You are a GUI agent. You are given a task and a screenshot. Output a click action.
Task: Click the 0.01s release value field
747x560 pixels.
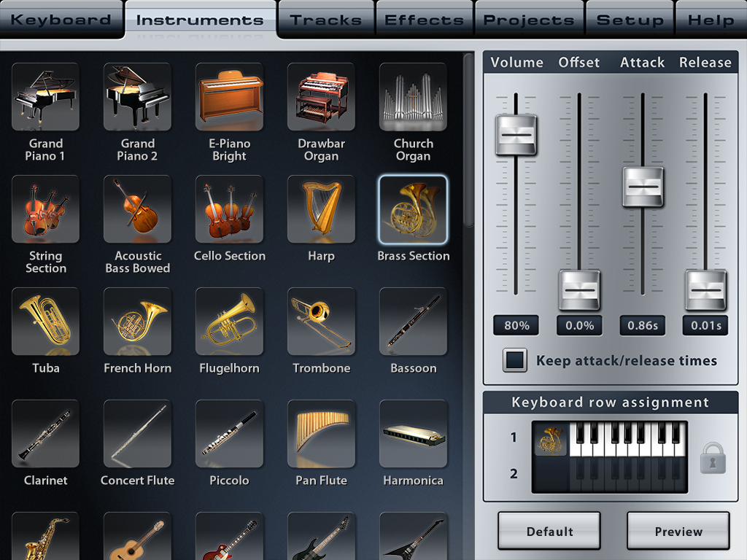click(705, 326)
